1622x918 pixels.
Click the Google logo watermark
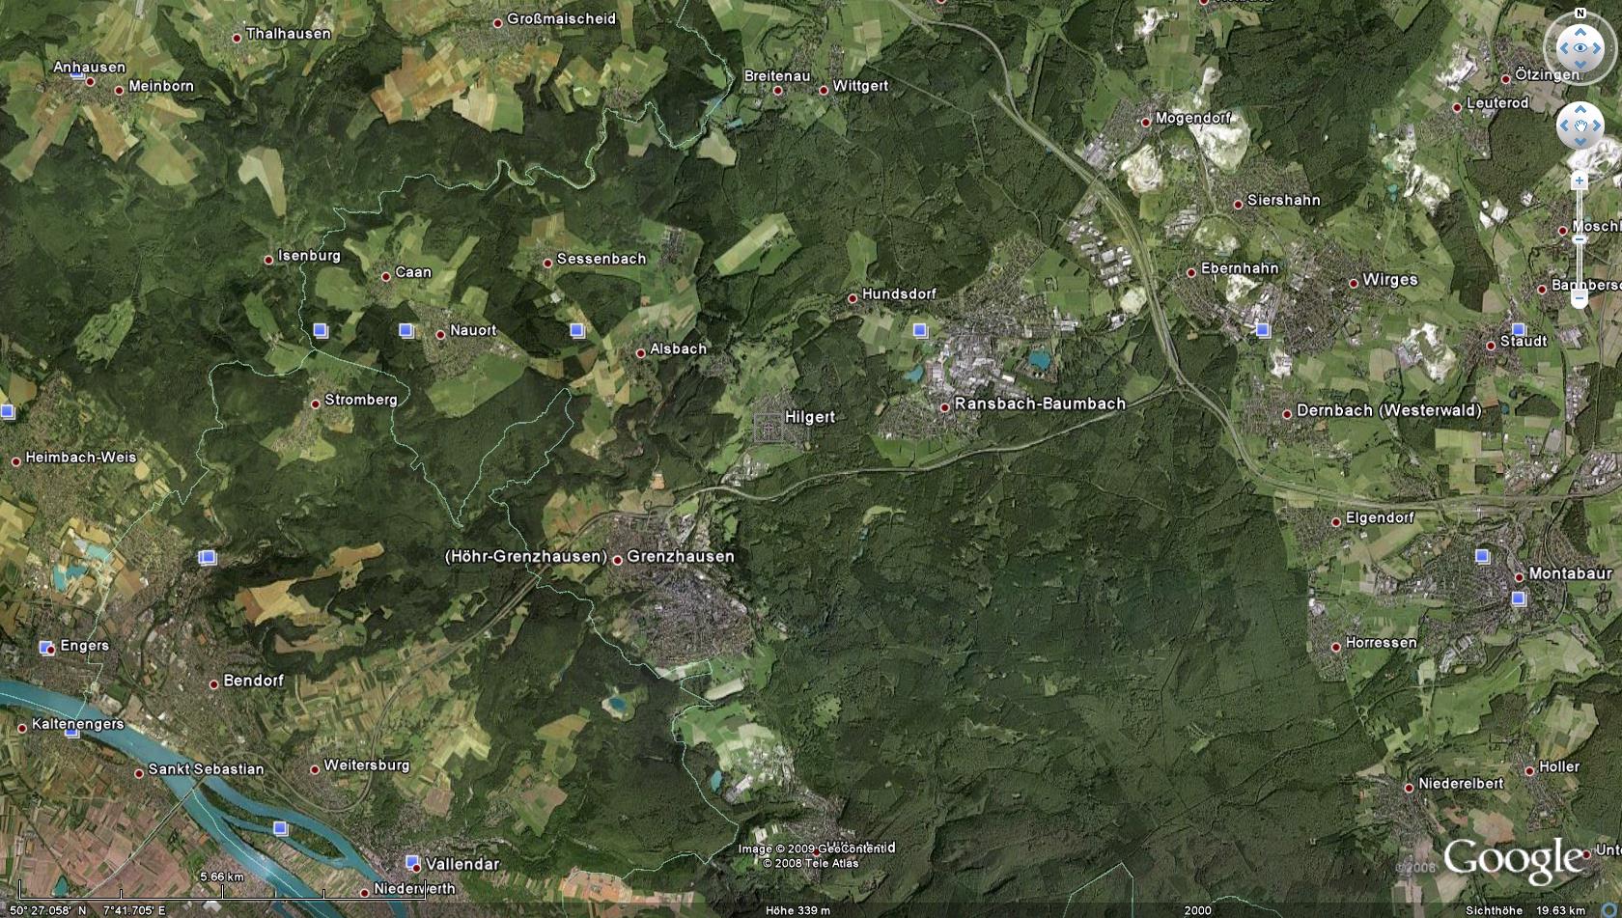point(1513,858)
